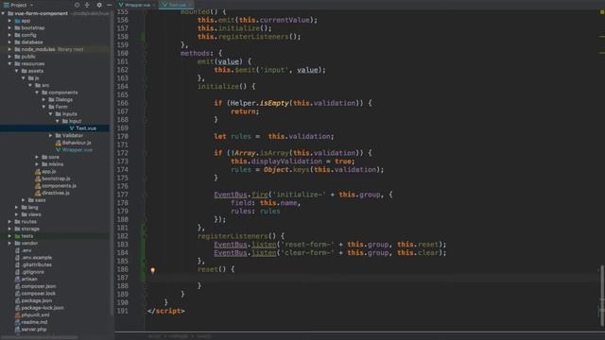
Task: Click the Vue icon of Wrapper.vue in tree
Action: click(59, 150)
